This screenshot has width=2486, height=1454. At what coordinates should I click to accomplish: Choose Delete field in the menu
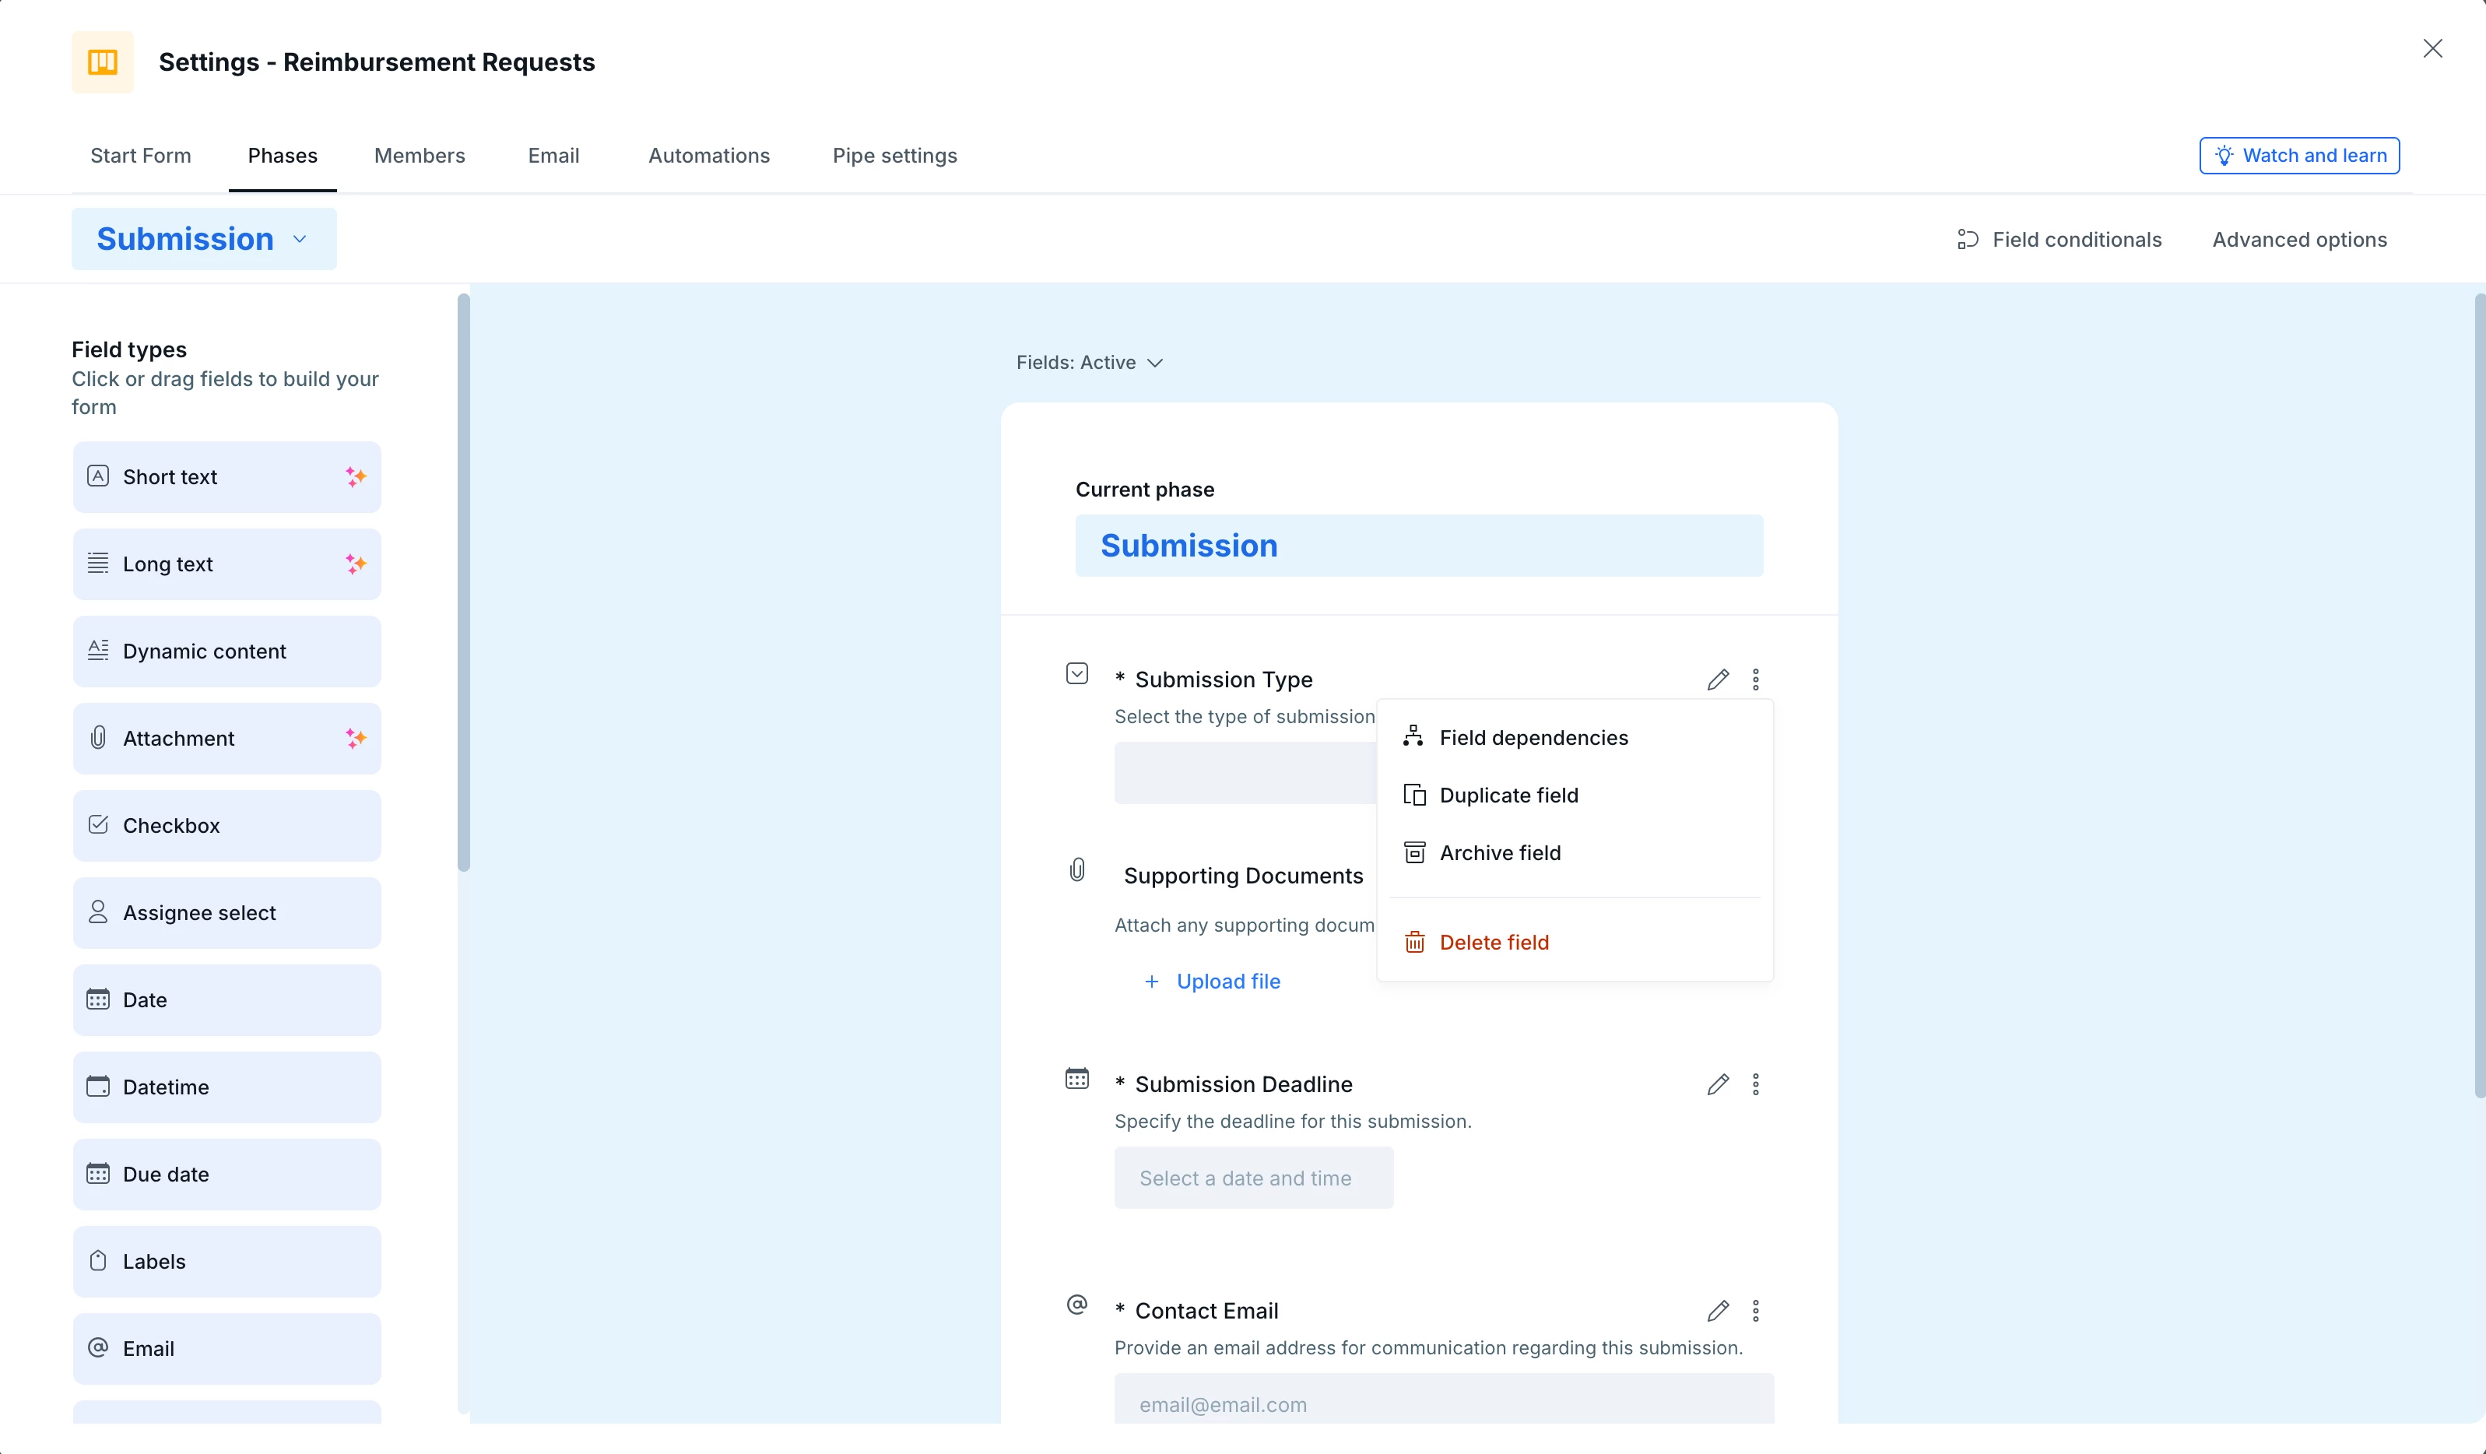(1493, 942)
